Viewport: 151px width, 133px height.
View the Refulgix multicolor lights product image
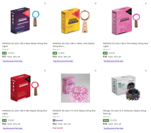tap(126, 88)
